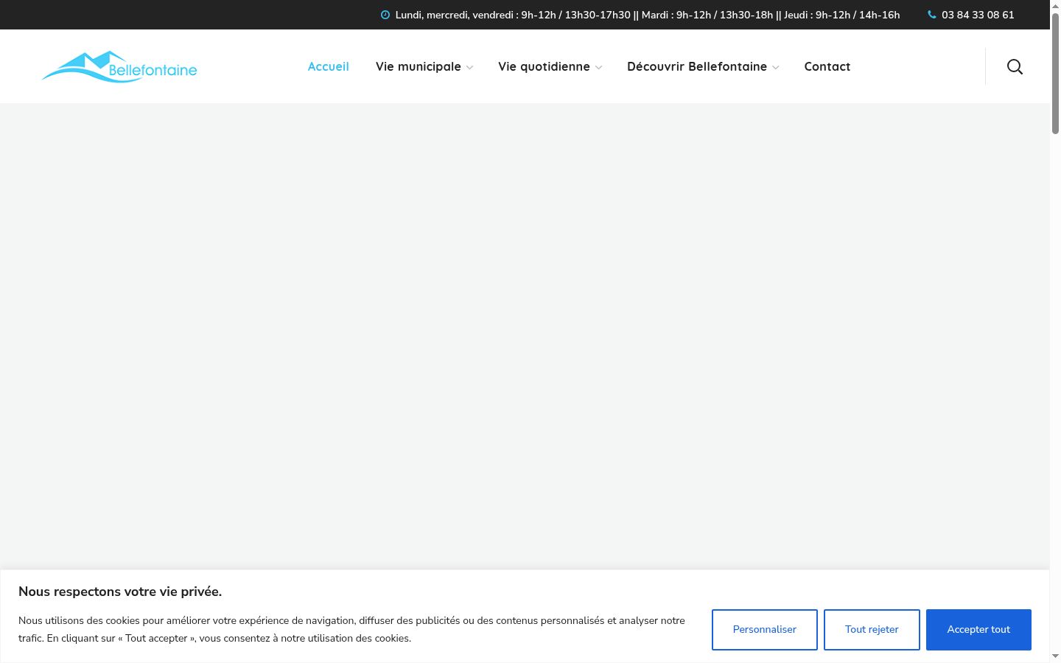Click the Tout rejeter button
The width and height of the screenshot is (1061, 663).
[x=872, y=630]
